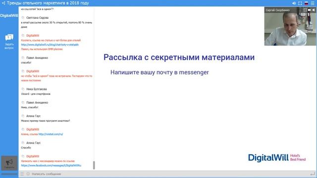Click the DigitalWill logo in the sidebar
317x178 pixels.
coord(9,15)
